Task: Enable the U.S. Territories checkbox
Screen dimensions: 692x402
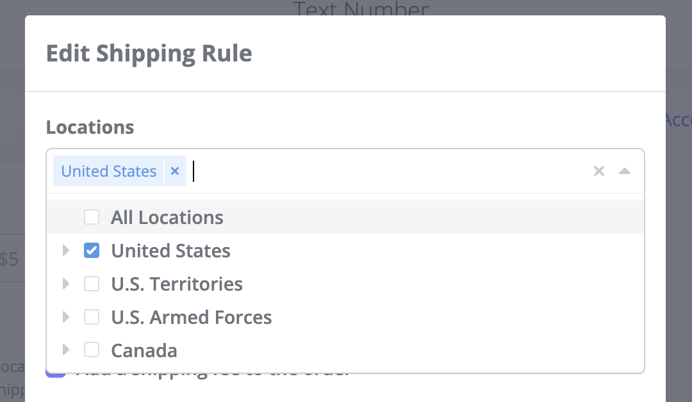Action: click(x=92, y=284)
